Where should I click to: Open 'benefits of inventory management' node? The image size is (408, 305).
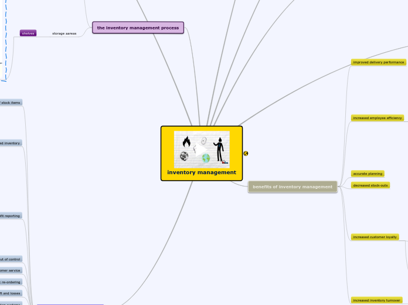pos(293,187)
